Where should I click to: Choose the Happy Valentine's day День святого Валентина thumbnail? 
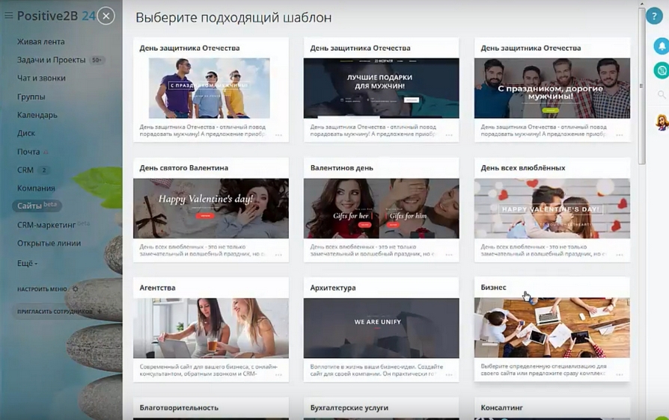(211, 209)
